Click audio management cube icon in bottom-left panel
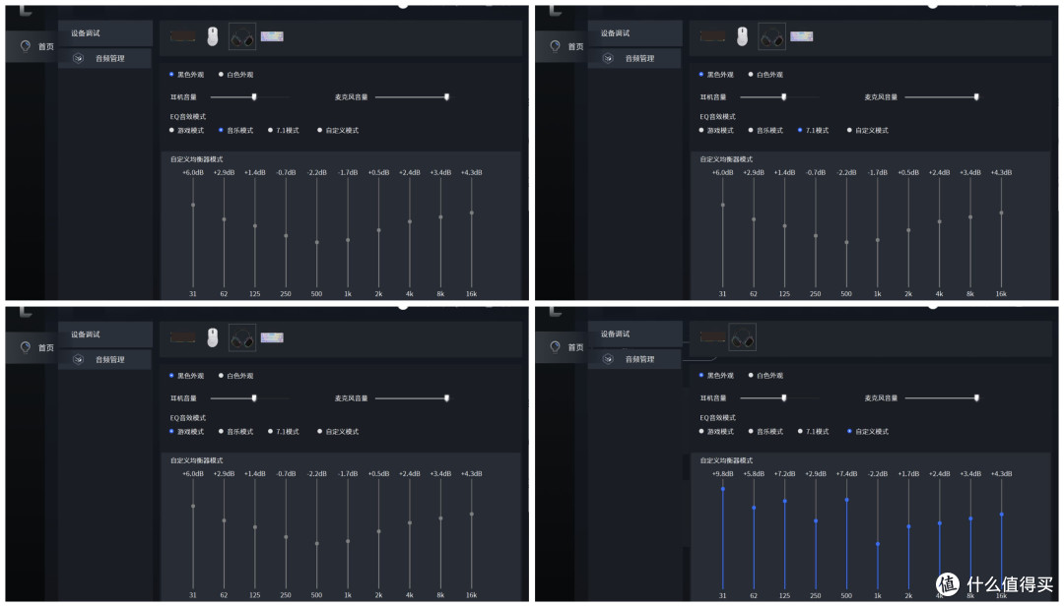The width and height of the screenshot is (1064, 607). tap(78, 359)
